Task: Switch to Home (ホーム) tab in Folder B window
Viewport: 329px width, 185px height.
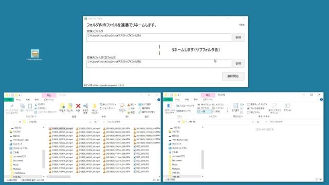Action: 177,99
